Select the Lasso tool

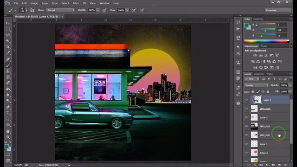(8, 35)
